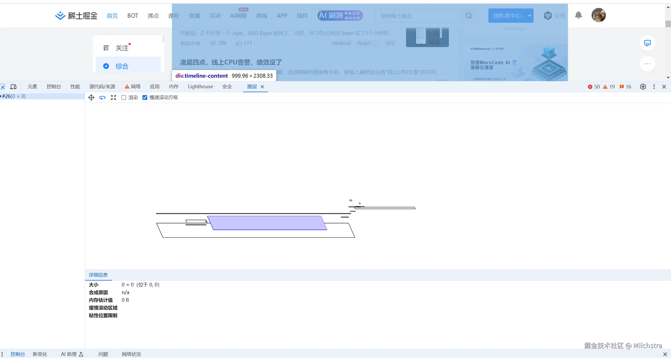
Task: Select the inspect element tool in DevTools
Action: pos(3,86)
